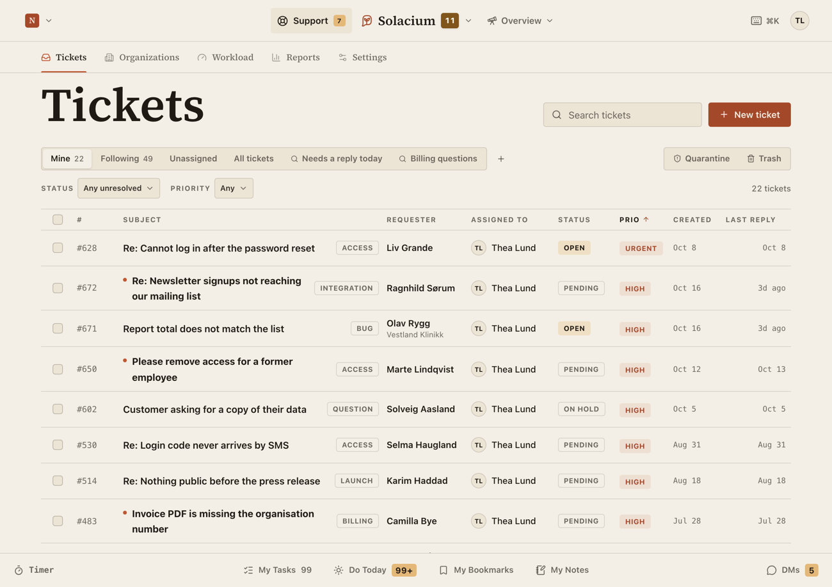This screenshot has height=587, width=832.
Task: Open the Priority 'Any' dropdown
Action: [x=234, y=188]
